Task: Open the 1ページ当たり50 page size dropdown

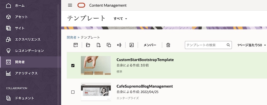Action: click(251, 45)
